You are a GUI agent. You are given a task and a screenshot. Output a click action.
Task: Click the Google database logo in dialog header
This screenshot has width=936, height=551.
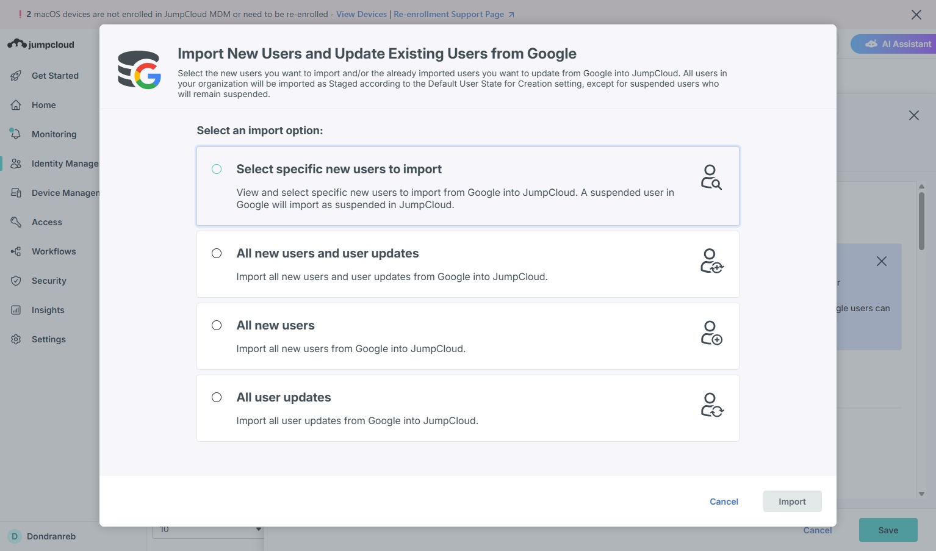point(139,70)
